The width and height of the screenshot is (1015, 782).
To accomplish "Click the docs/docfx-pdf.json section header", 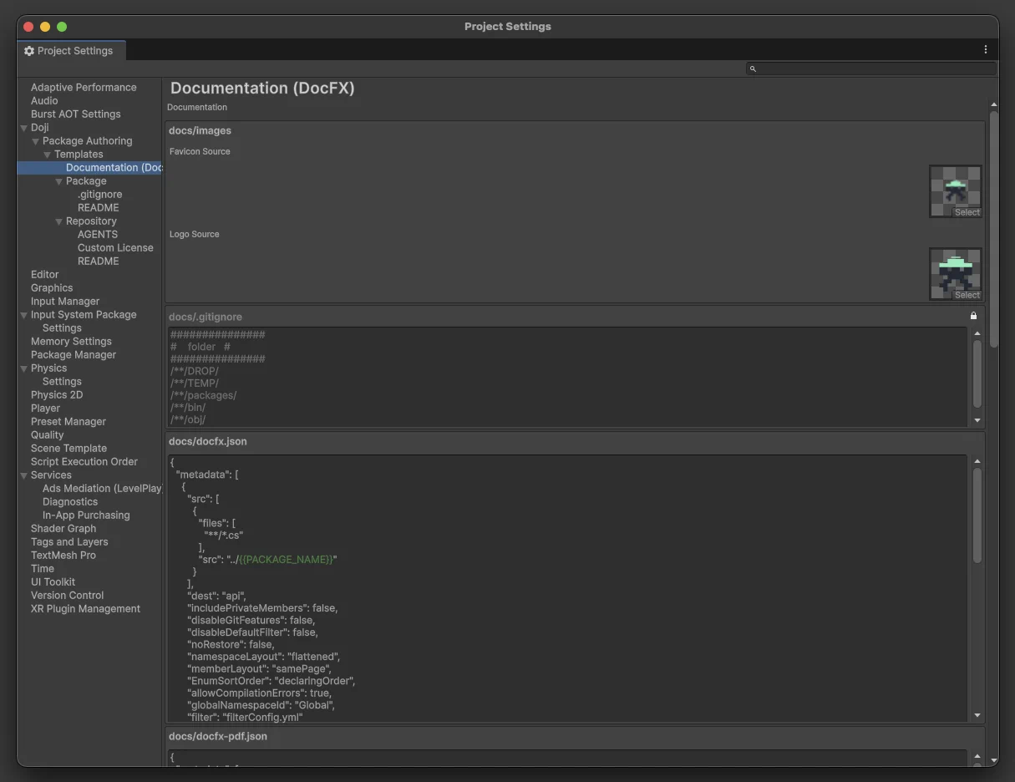I will pyautogui.click(x=218, y=737).
